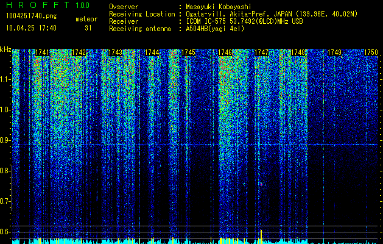Click the 1745 time marker

click(x=188, y=52)
